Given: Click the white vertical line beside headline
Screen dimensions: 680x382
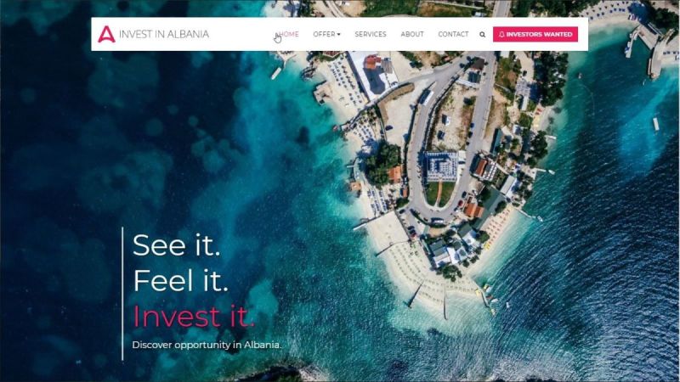Looking at the screenshot, I should tap(122, 294).
